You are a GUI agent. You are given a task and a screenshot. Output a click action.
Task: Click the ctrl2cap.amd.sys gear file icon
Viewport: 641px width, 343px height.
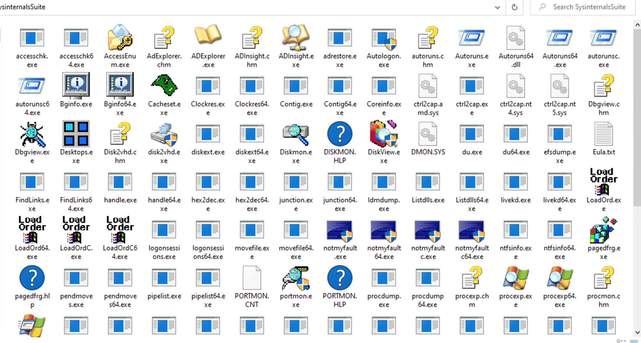coord(428,86)
